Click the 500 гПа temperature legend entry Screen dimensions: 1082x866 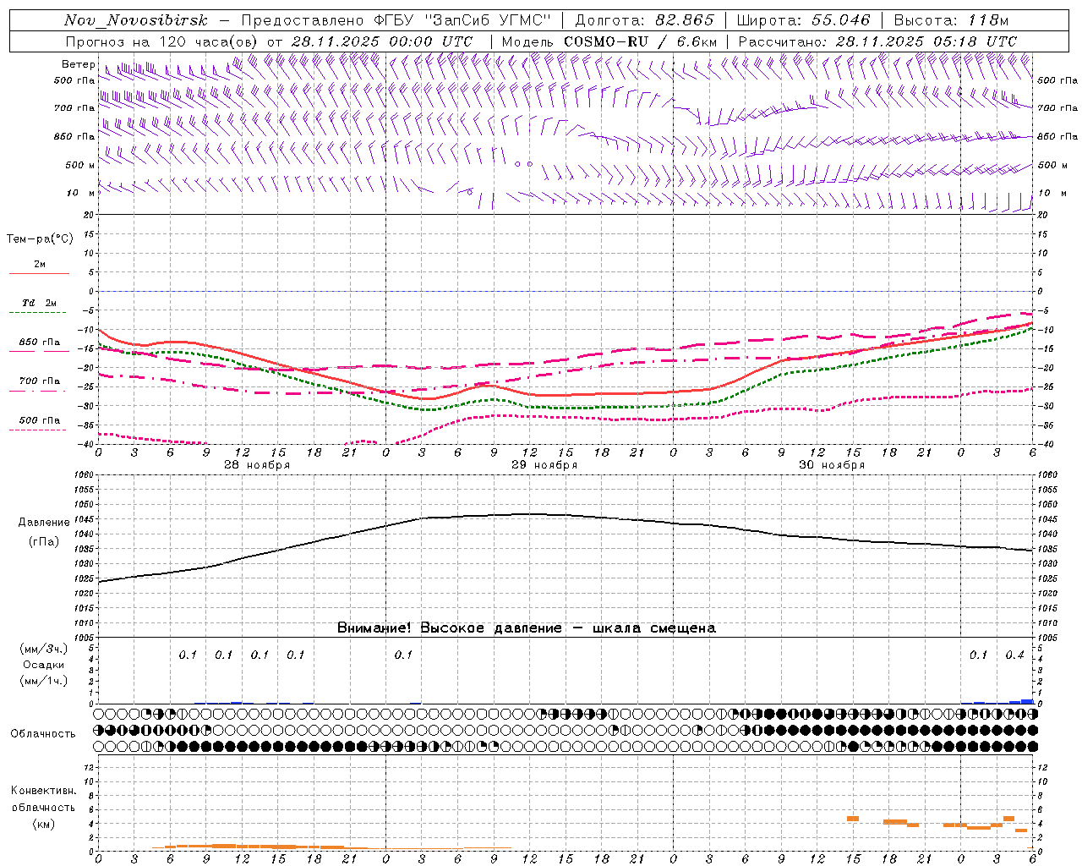[x=40, y=420]
